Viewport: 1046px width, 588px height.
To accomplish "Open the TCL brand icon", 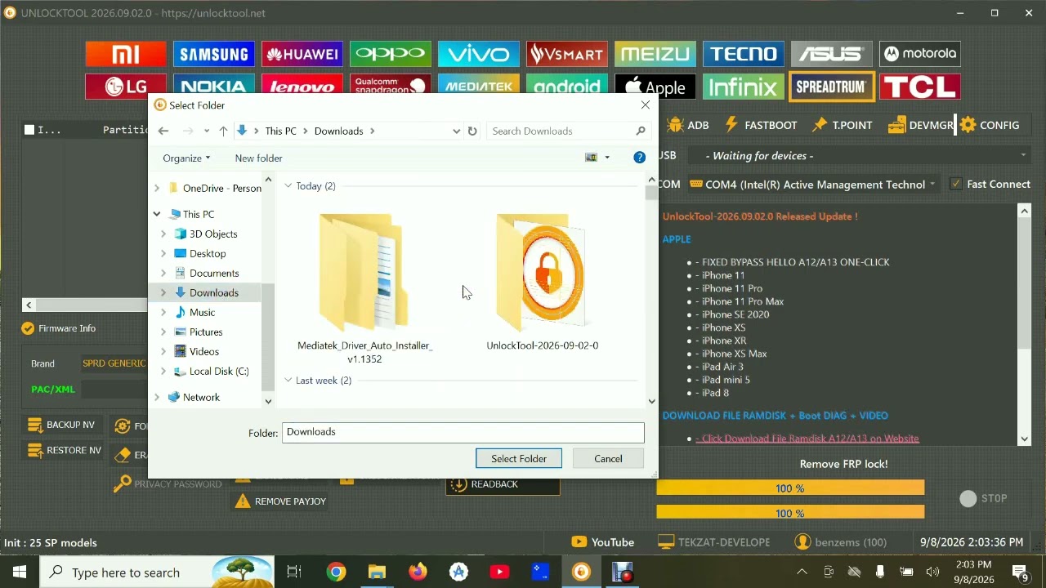I will [x=920, y=87].
